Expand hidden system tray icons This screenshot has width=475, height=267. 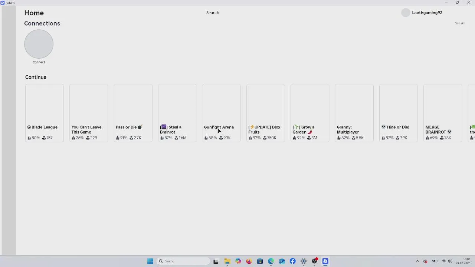(x=417, y=261)
